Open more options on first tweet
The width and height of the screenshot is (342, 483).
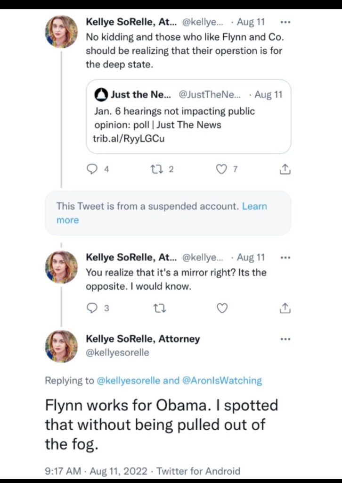285,22
